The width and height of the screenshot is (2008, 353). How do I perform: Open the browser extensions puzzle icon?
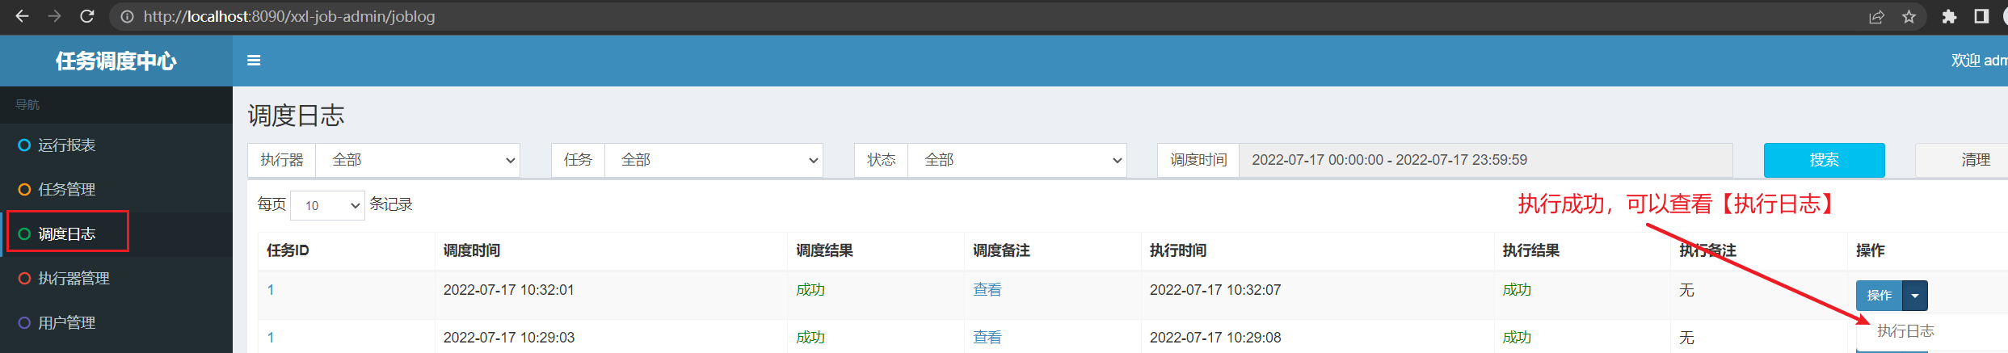coord(1949,17)
